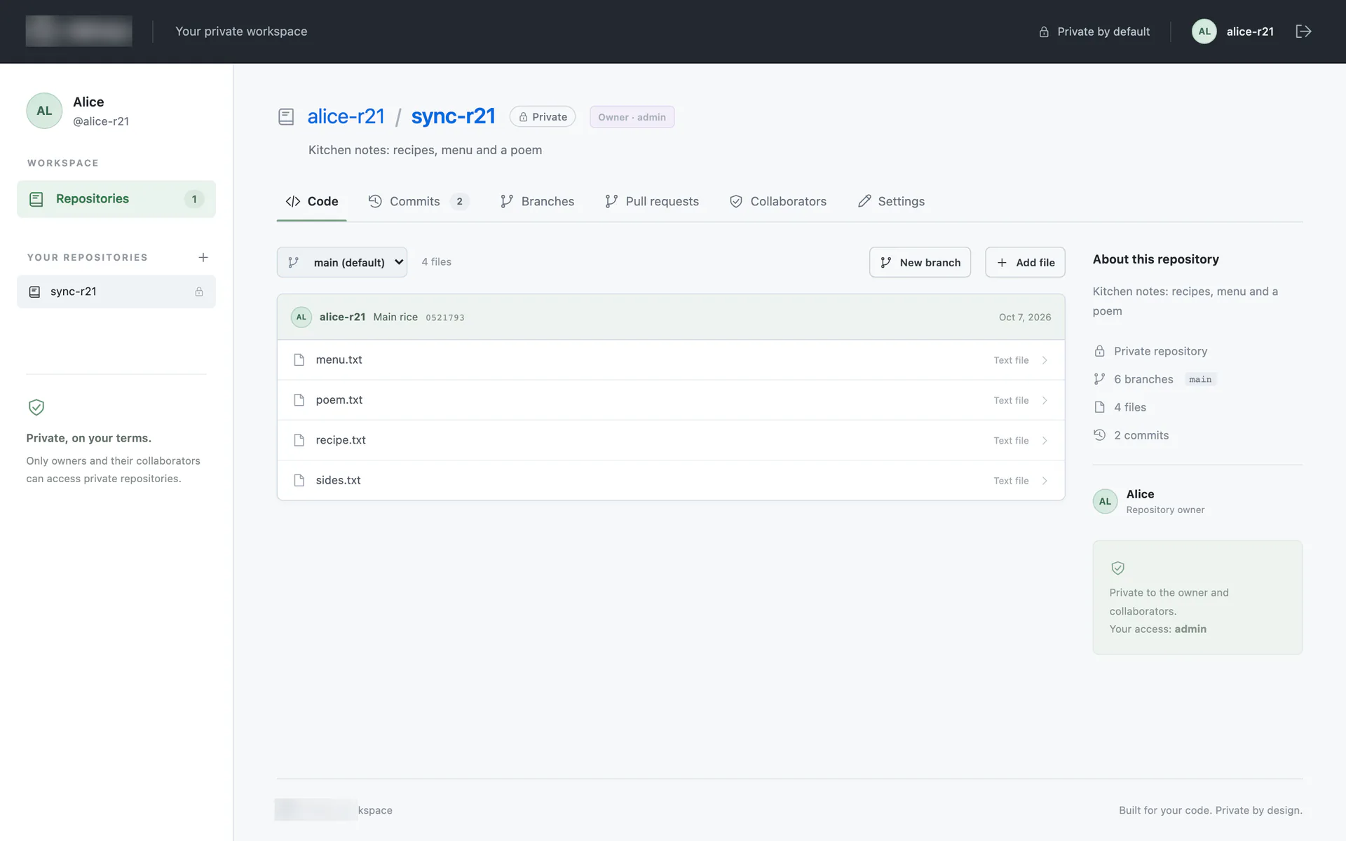The height and width of the screenshot is (841, 1346).
Task: Click the large AL avatar in sidebar profile
Action: tap(44, 111)
